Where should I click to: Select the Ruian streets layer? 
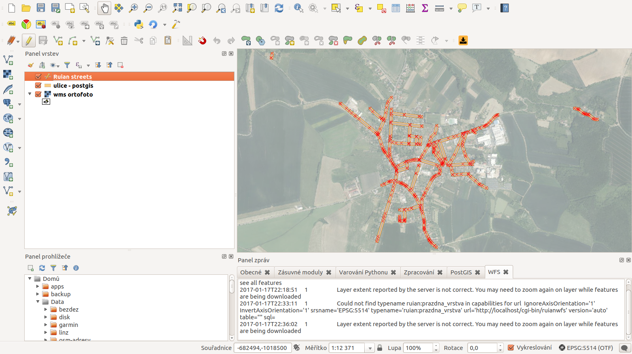tap(72, 76)
